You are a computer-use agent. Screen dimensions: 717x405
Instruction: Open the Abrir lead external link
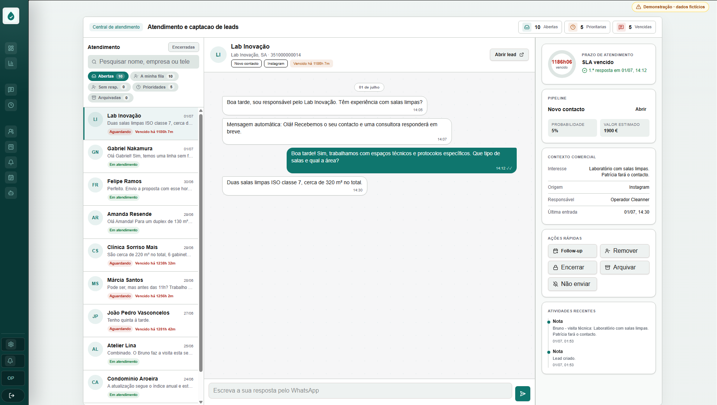[x=509, y=55]
